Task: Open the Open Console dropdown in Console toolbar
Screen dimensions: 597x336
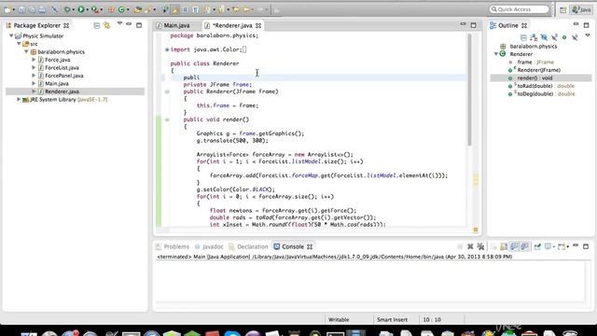Action: (567, 246)
